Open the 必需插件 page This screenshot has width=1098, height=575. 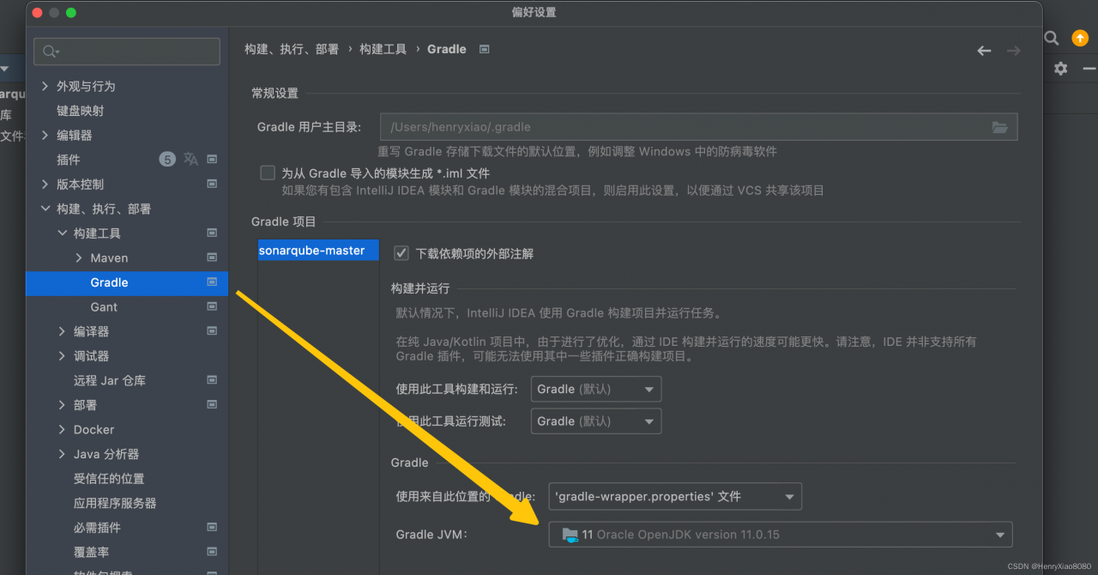(97, 528)
